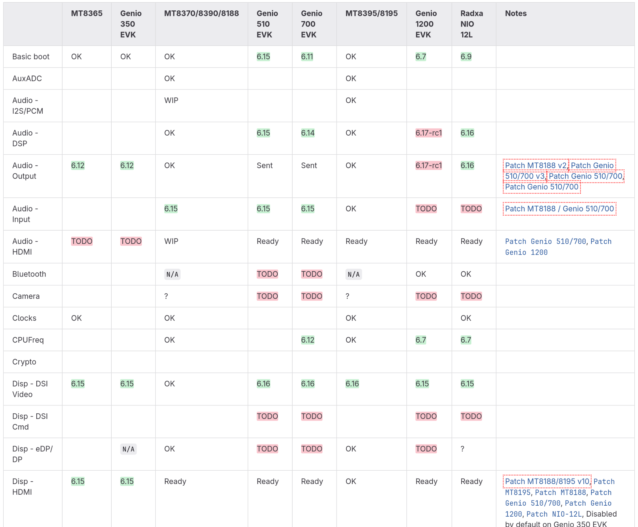Click Patch Genio 1200 in Audio HDMI notes
The height and width of the screenshot is (527, 638).
pyautogui.click(x=526, y=252)
